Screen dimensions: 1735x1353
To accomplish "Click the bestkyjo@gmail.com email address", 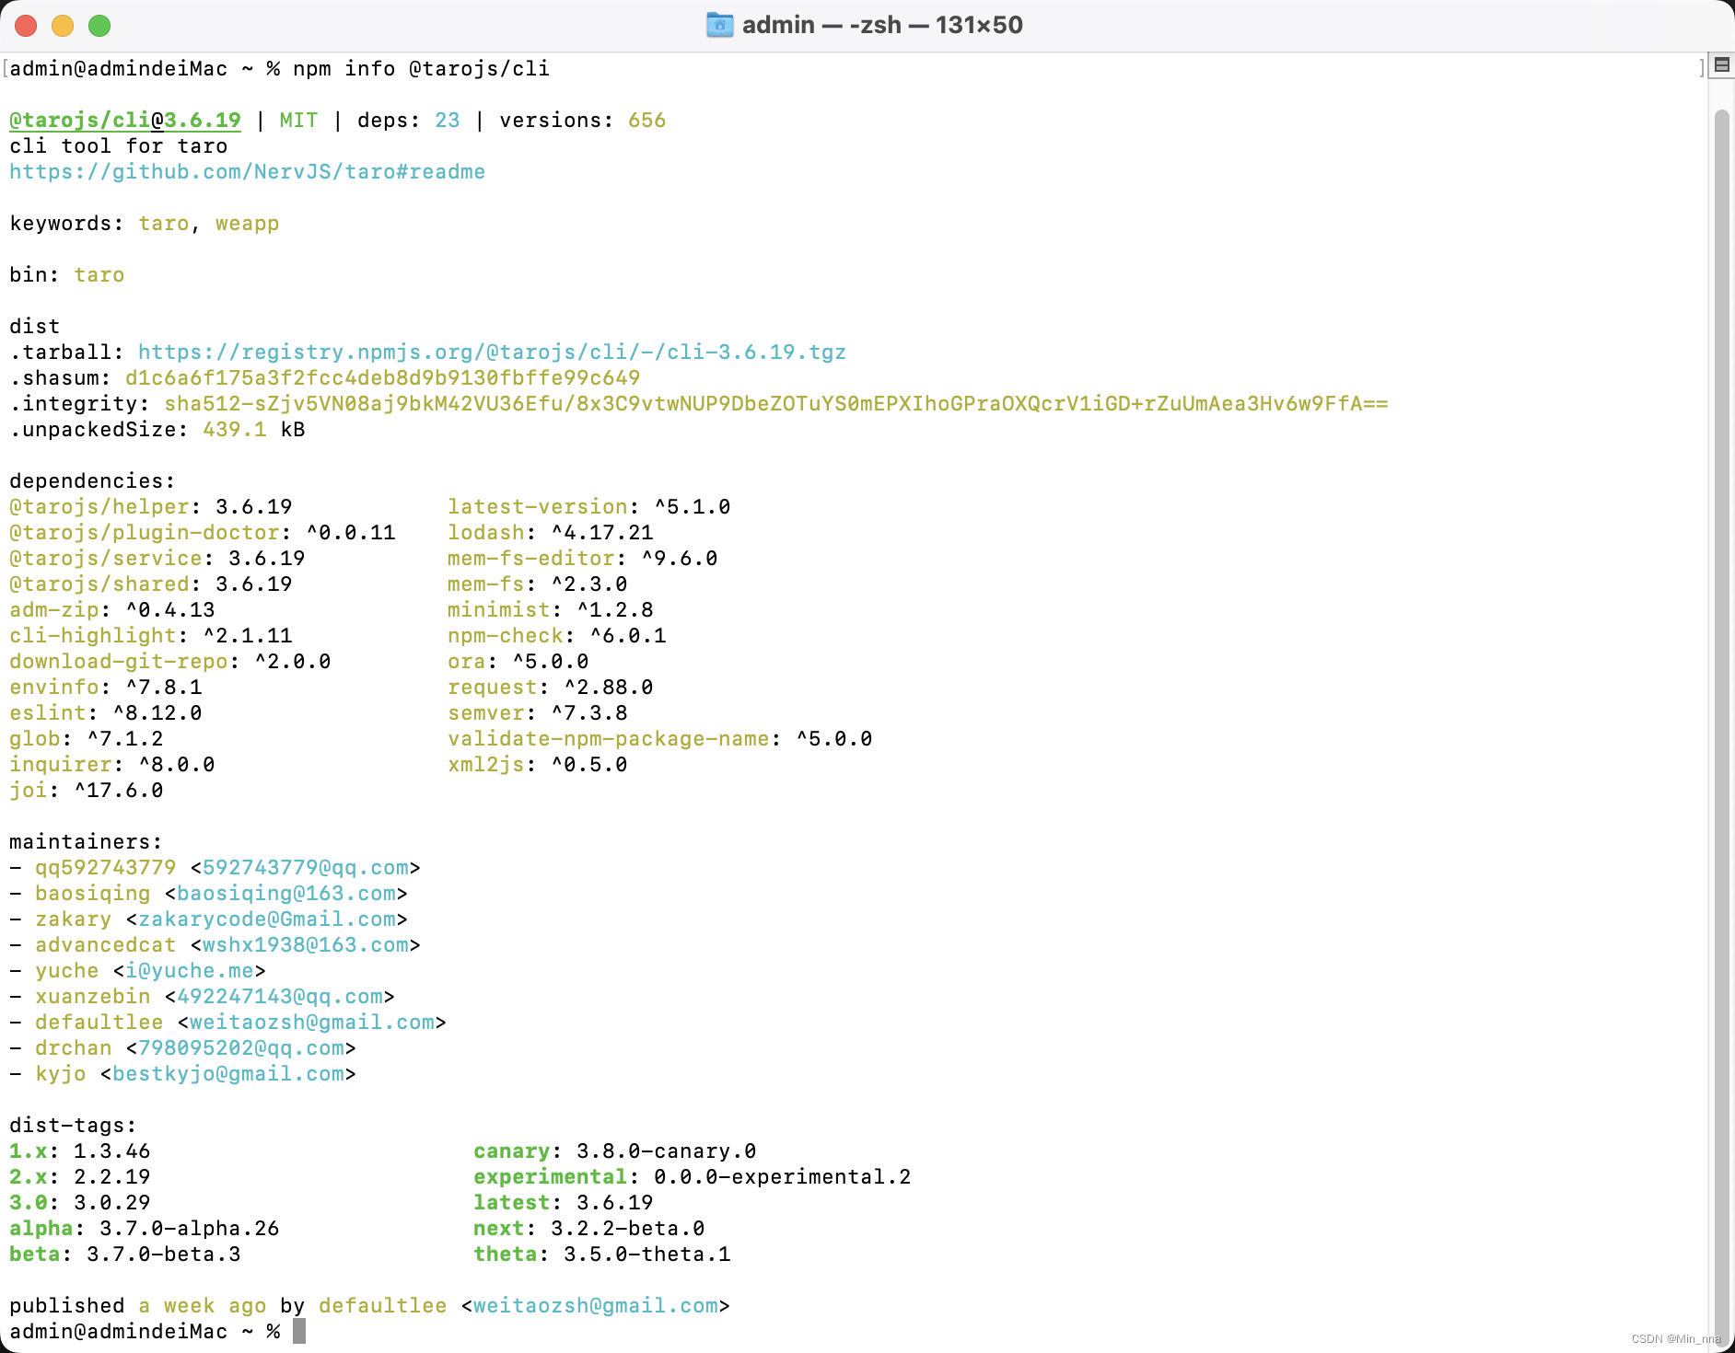I will (228, 1074).
